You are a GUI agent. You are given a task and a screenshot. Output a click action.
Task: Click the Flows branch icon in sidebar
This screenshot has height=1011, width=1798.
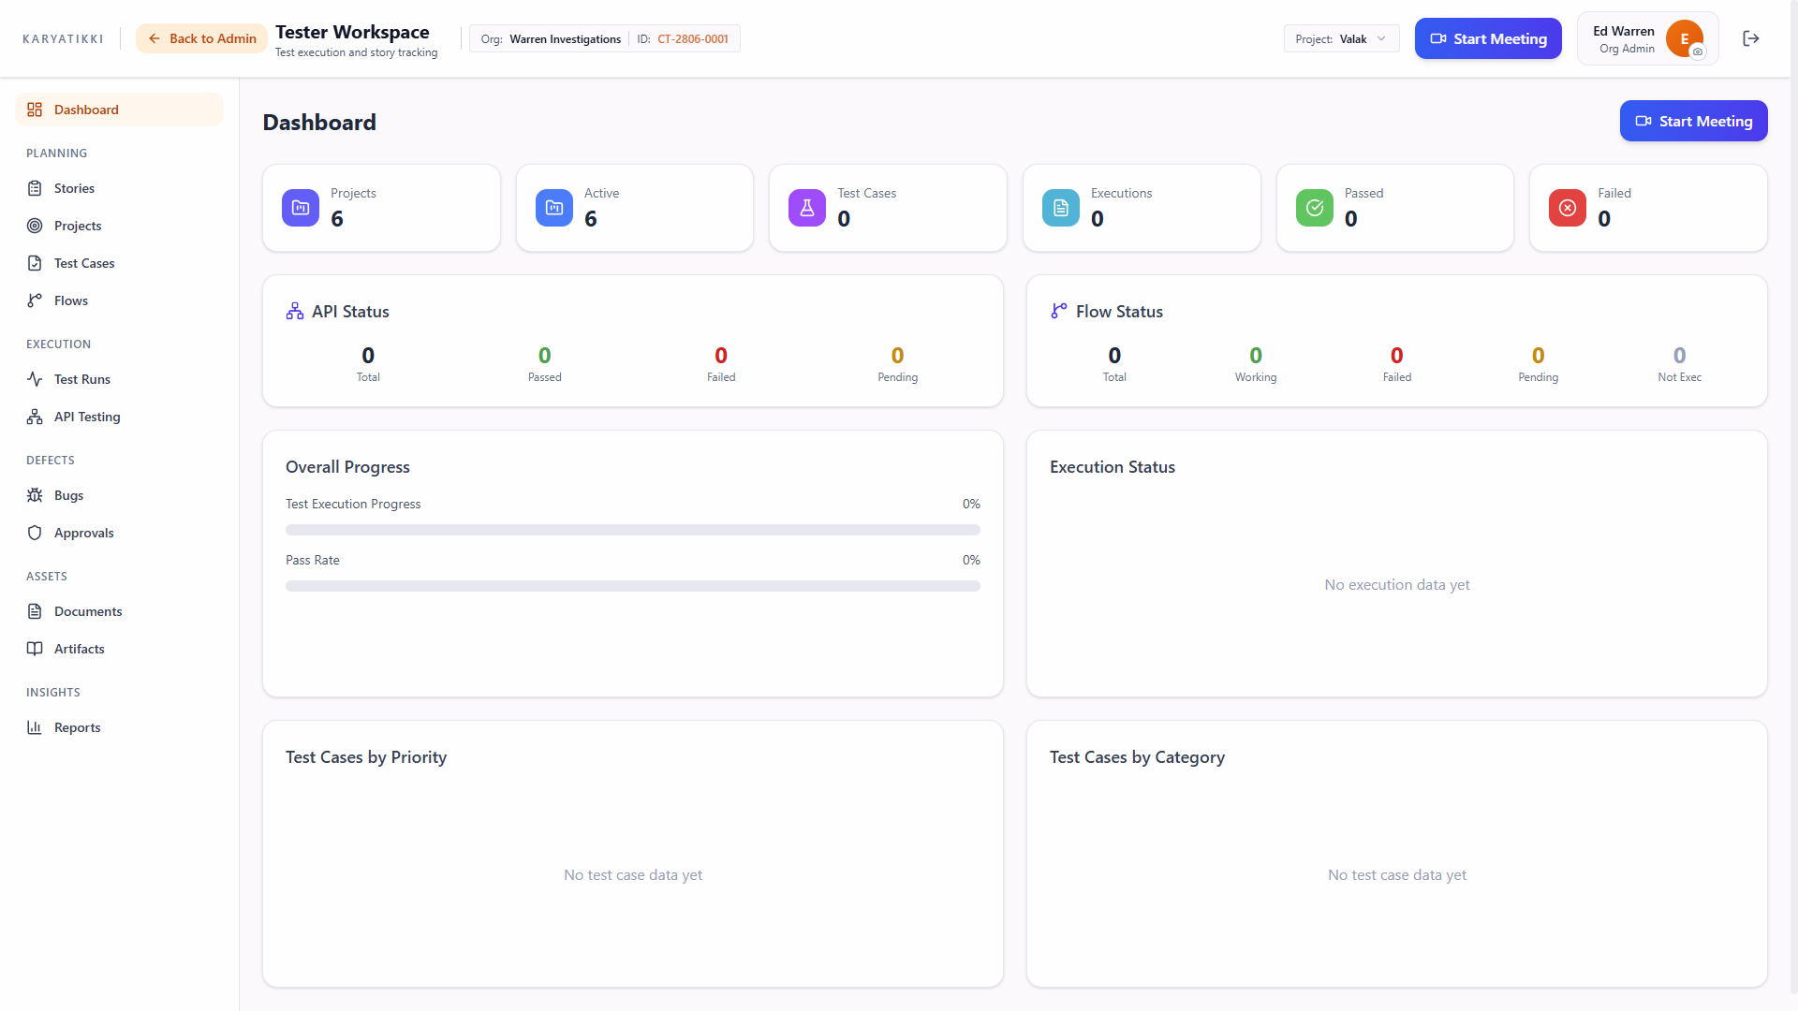[35, 300]
